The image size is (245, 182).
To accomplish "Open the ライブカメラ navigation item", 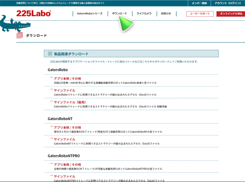I will click(144, 13).
